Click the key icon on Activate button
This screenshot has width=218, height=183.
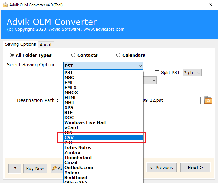54,168
